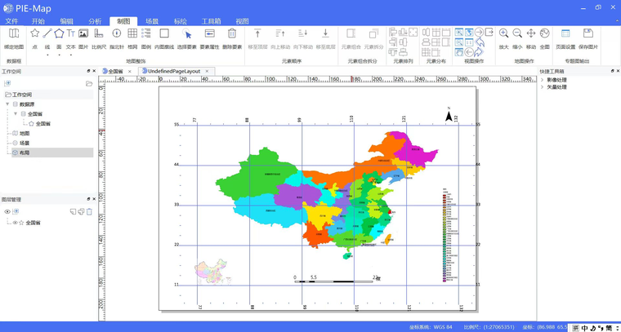The height and width of the screenshot is (332, 621).
Task: Select the 指北针 north arrow tool
Action: pos(116,38)
